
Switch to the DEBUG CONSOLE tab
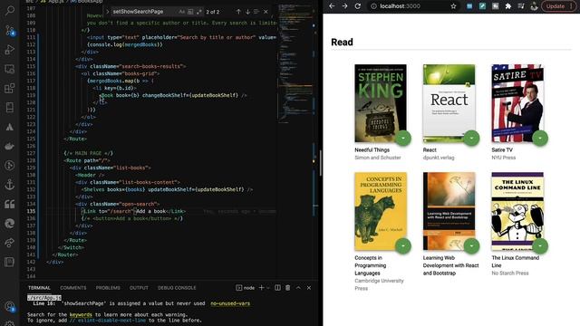(177, 288)
